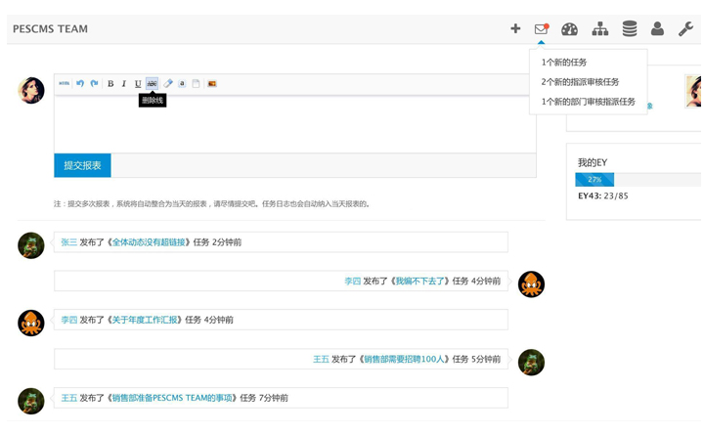Open the task 销售部需要招聘100人

click(404, 359)
